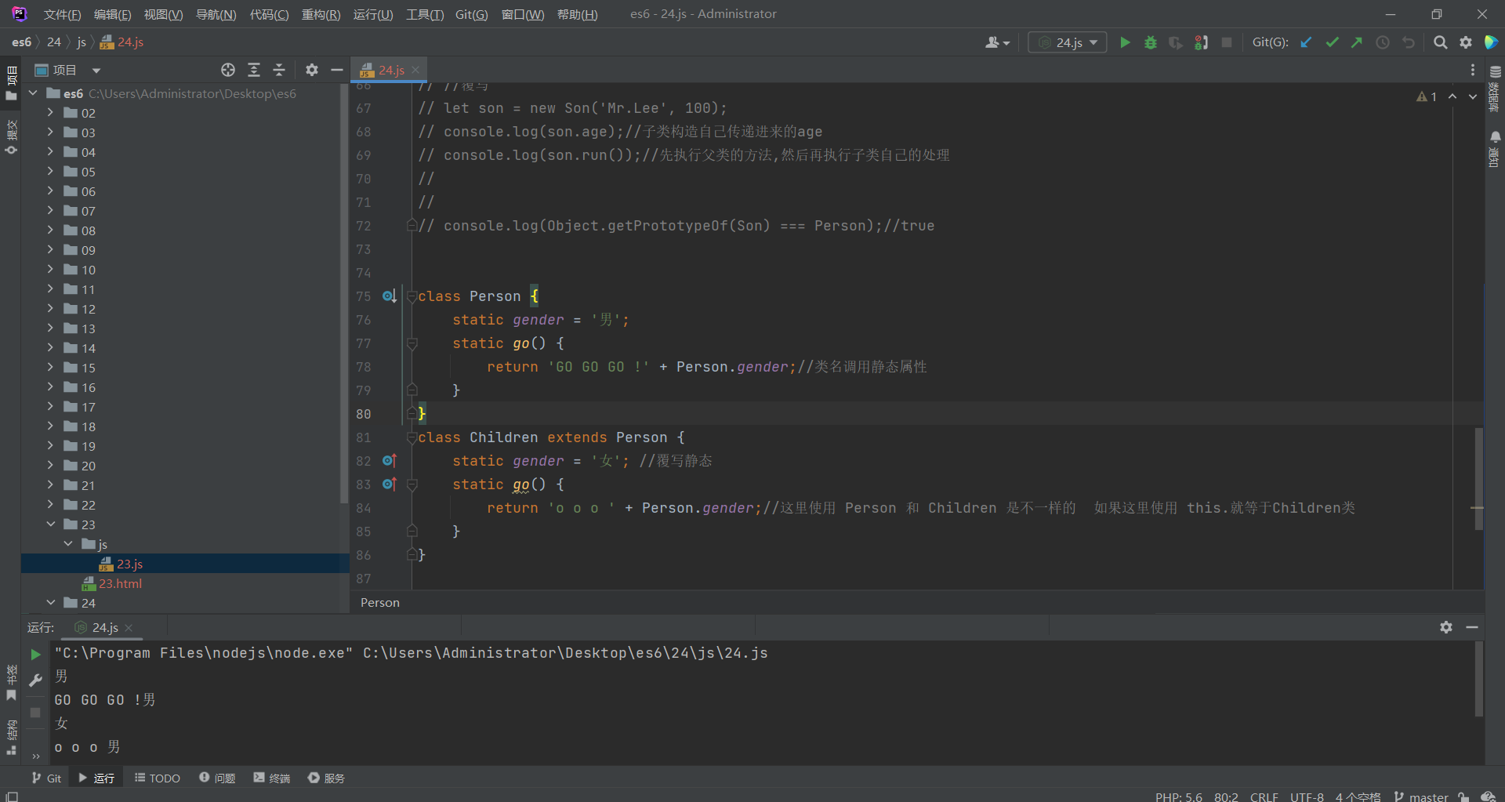Run with coverage icon in toolbar
This screenshot has height=802, width=1505.
point(1176,42)
